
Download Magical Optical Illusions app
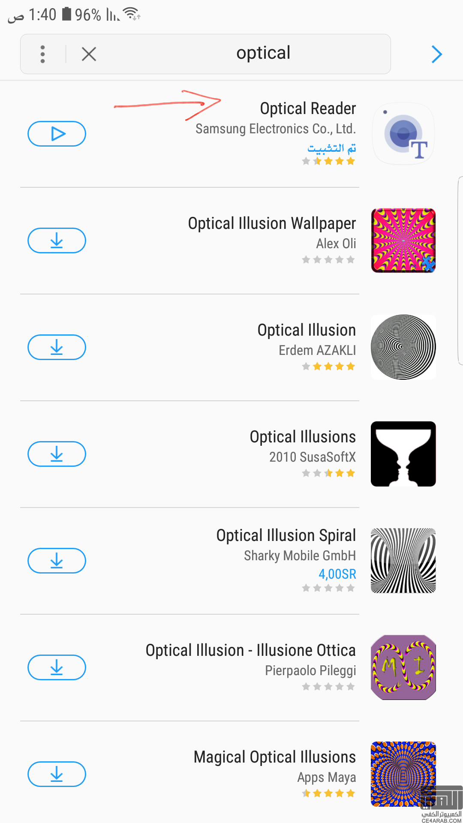pos(57,774)
